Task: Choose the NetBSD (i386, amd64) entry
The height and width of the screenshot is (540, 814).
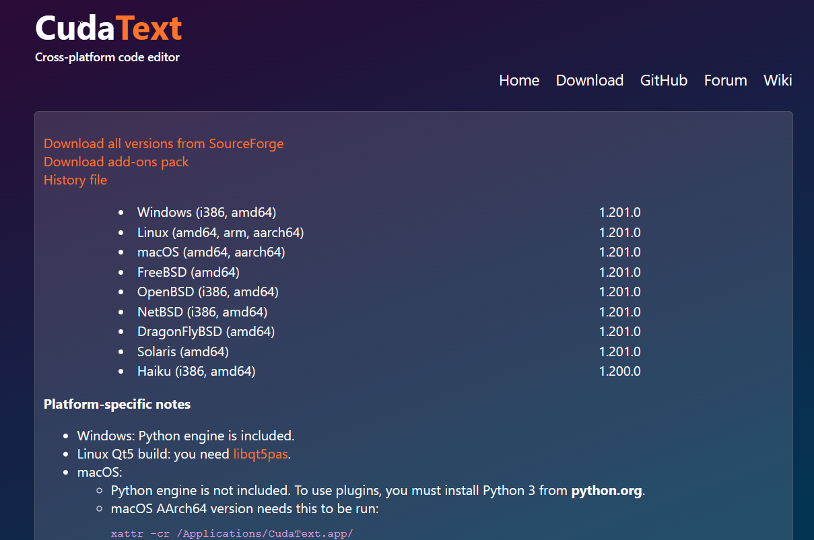Action: [x=202, y=312]
